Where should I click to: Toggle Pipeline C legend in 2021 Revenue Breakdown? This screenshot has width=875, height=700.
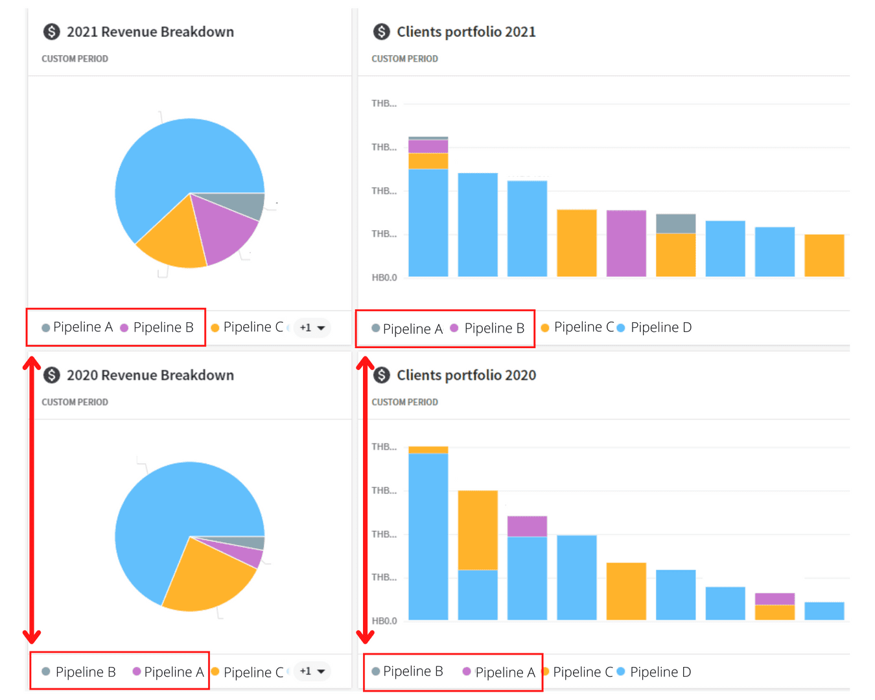coord(248,327)
